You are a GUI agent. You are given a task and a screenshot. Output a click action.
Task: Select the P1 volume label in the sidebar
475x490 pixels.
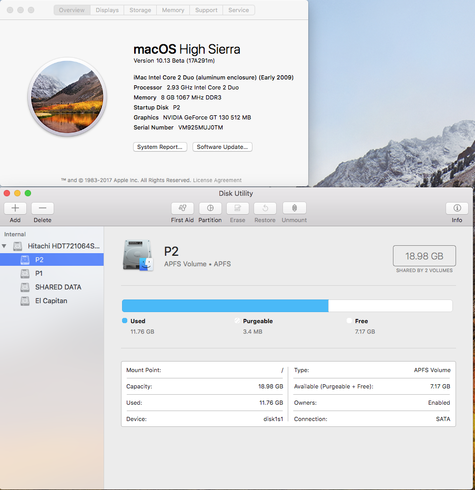[39, 274]
